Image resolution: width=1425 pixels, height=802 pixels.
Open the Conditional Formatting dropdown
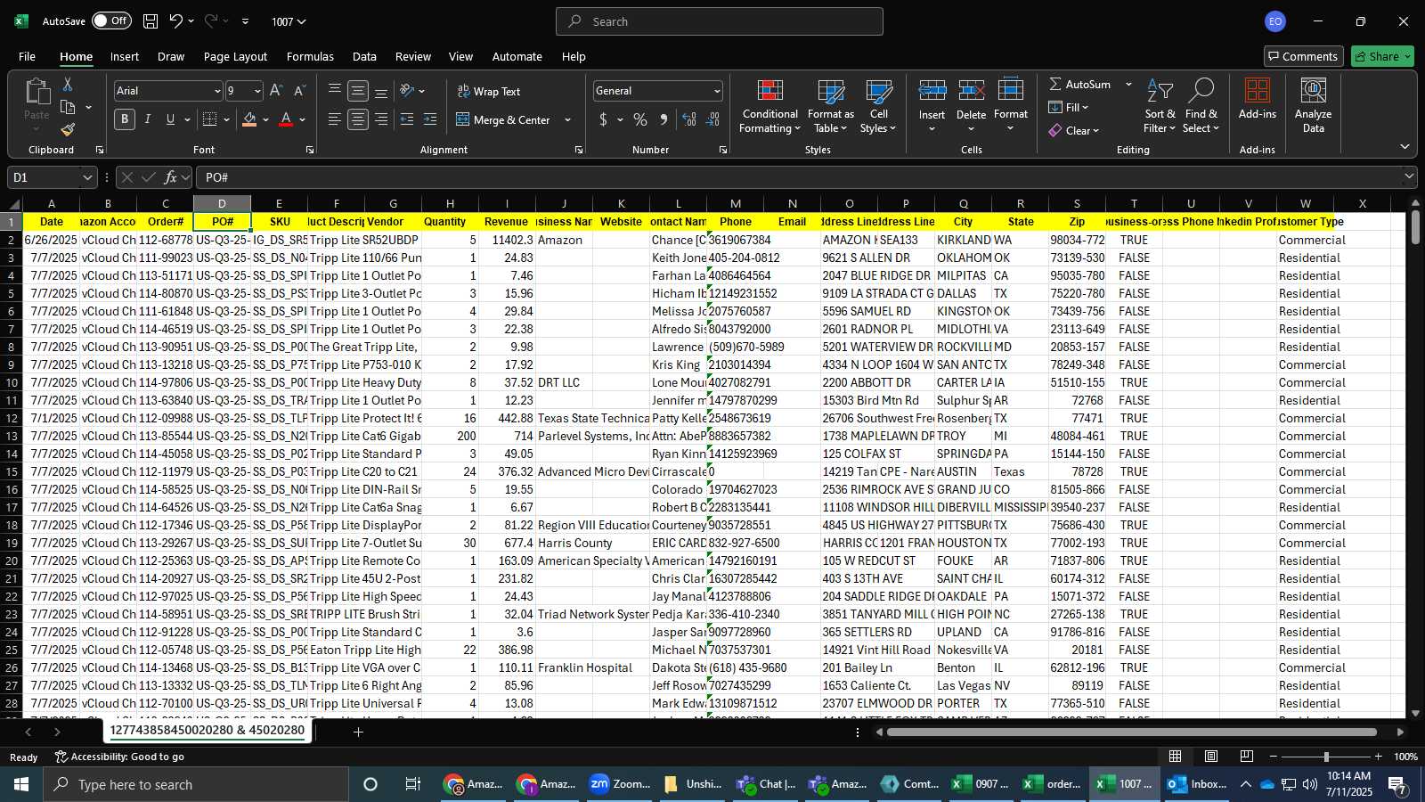click(770, 106)
